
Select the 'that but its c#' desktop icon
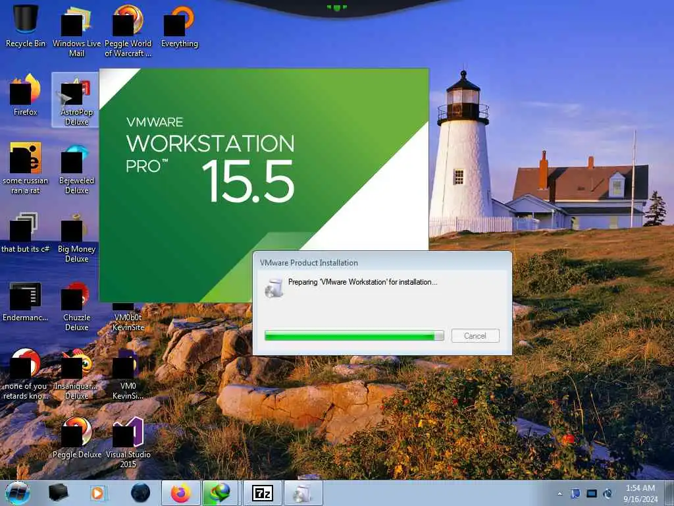point(26,232)
